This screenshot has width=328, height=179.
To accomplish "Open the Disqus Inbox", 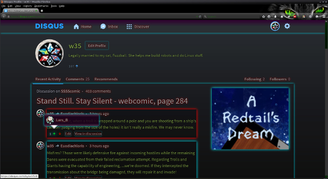I will pos(109,26).
